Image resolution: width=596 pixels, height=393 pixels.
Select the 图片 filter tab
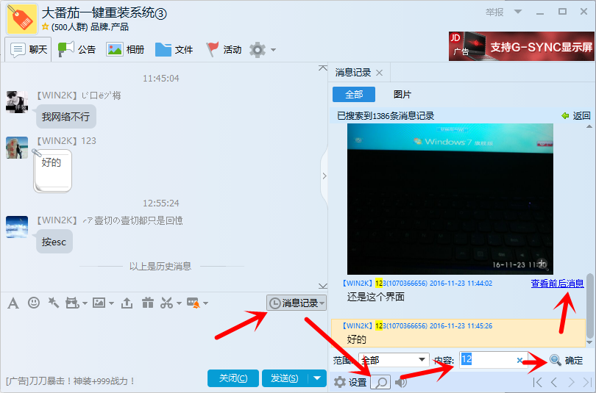coord(402,95)
